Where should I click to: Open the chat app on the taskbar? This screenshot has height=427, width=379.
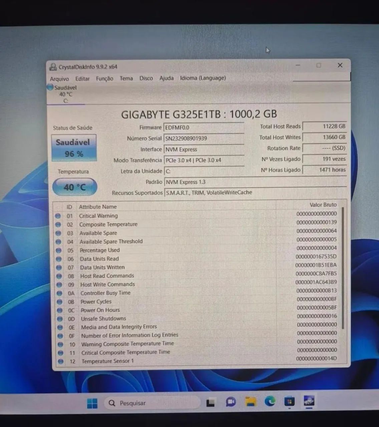(231, 402)
